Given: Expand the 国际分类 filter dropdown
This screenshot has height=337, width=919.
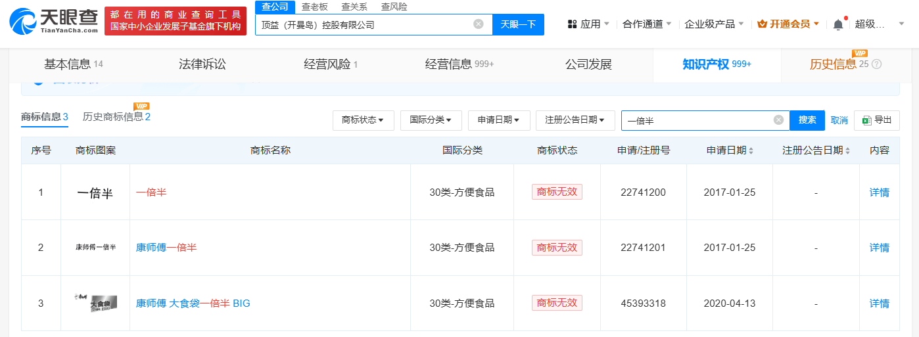Looking at the screenshot, I should coord(431,120).
